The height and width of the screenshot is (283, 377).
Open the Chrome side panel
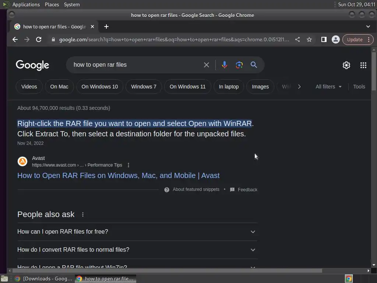pos(324,39)
